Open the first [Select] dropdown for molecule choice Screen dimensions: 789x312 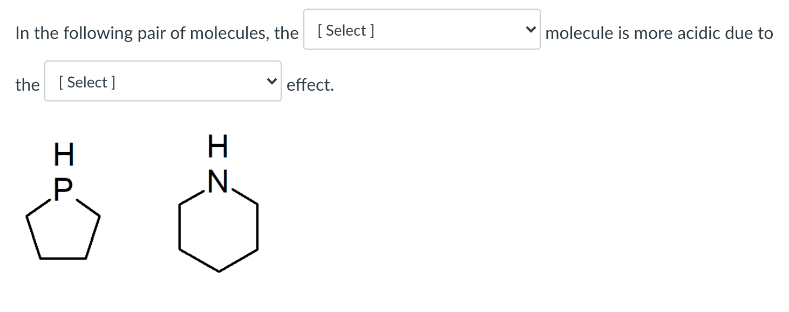(421, 30)
